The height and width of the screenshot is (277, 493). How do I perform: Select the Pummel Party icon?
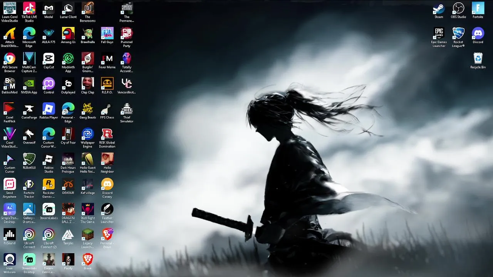click(x=127, y=37)
